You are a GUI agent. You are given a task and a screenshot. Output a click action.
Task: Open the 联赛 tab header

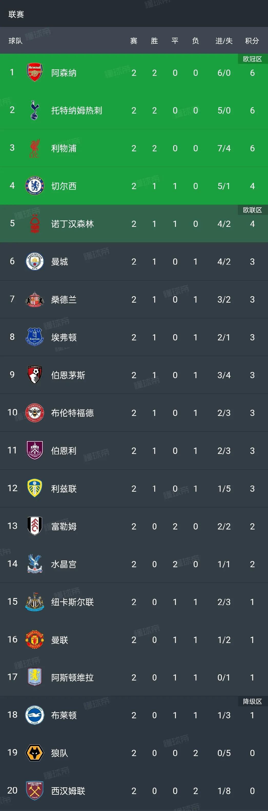16,14
